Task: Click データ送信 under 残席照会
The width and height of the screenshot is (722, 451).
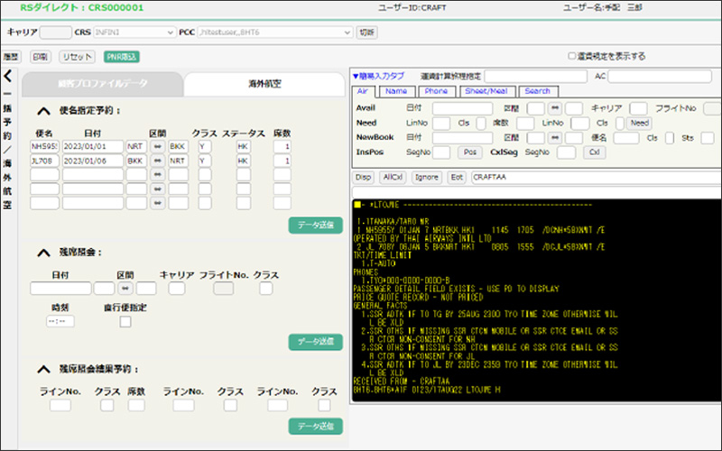Action: [x=315, y=342]
